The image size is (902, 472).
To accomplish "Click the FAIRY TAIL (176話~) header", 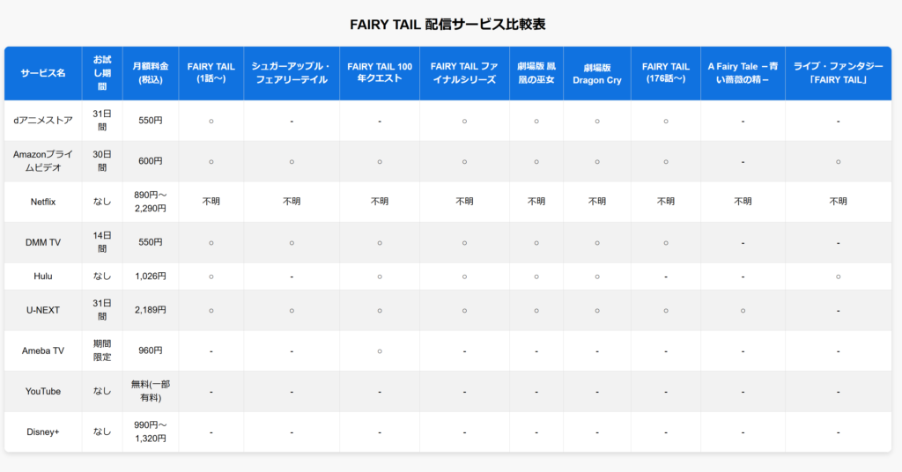I will (x=666, y=73).
